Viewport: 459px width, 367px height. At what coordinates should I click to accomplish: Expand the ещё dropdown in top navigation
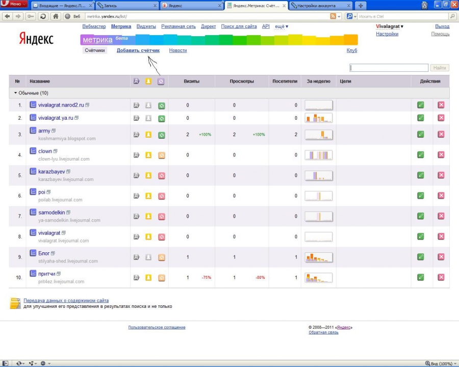click(282, 27)
